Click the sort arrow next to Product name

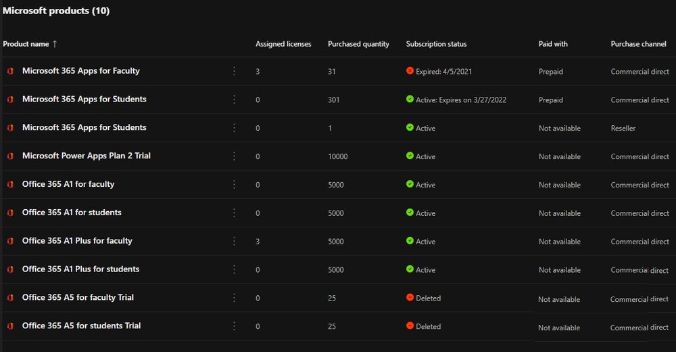pos(55,43)
